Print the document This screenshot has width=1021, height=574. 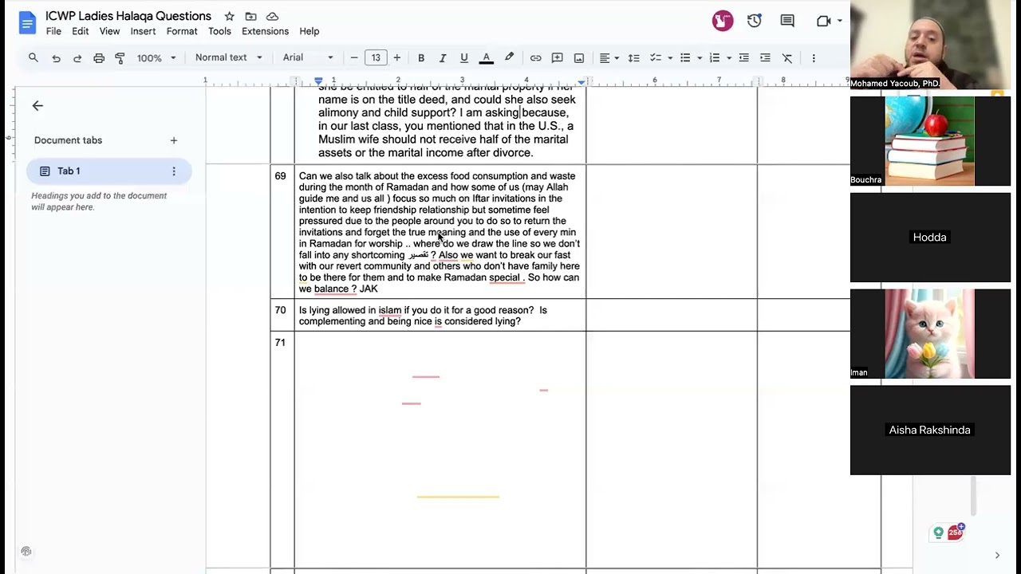(99, 57)
